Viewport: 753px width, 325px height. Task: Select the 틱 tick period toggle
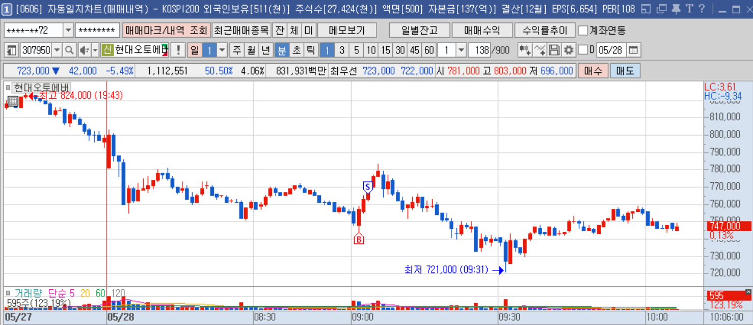pyautogui.click(x=310, y=50)
